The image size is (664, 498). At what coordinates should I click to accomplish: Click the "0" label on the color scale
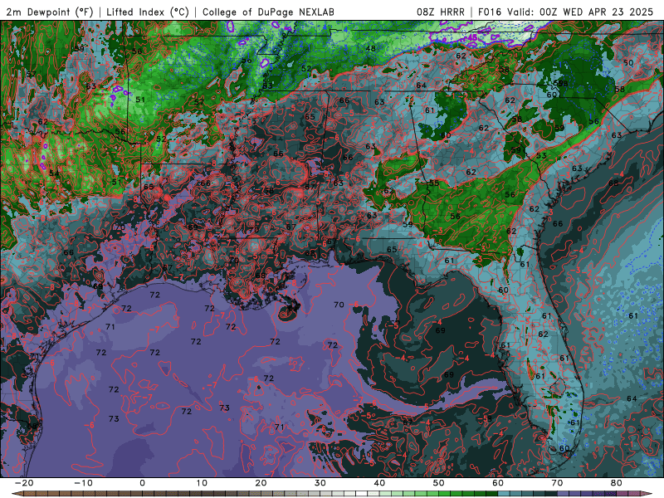(x=142, y=483)
